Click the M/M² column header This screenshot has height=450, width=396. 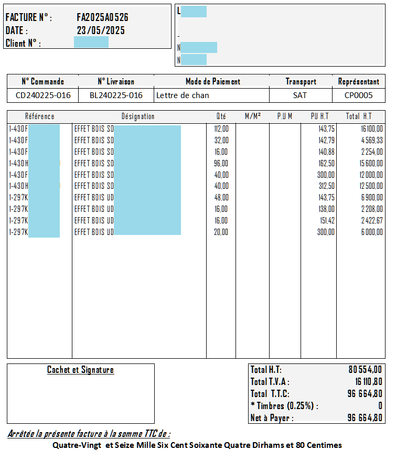[252, 116]
